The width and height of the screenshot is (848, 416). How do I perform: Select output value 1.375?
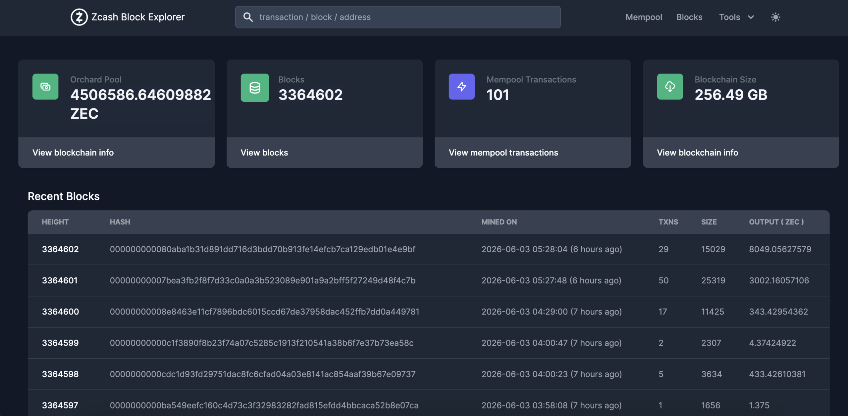point(759,405)
